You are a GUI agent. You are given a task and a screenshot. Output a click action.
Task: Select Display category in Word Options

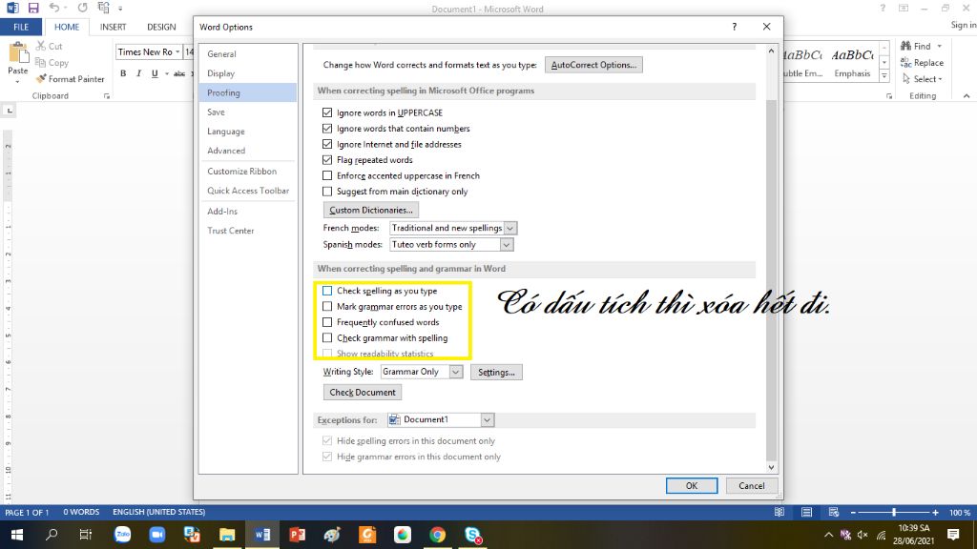247,73
